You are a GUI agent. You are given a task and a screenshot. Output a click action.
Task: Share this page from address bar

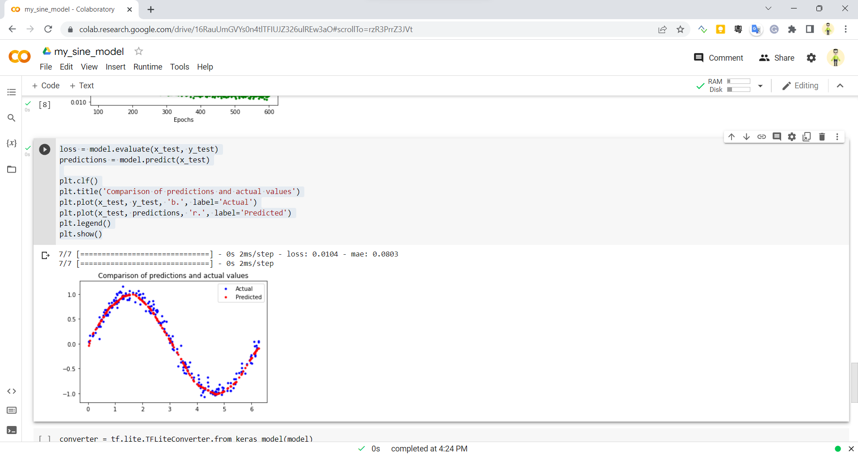662,29
